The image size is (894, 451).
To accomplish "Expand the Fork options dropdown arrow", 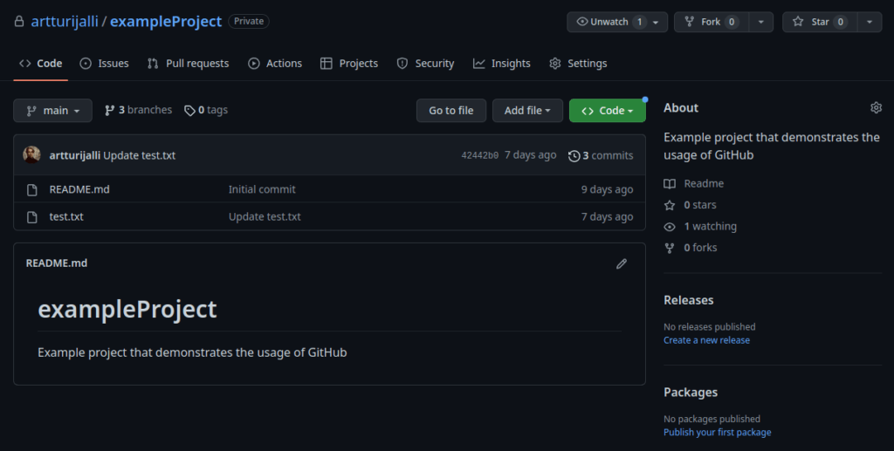I will click(x=760, y=22).
